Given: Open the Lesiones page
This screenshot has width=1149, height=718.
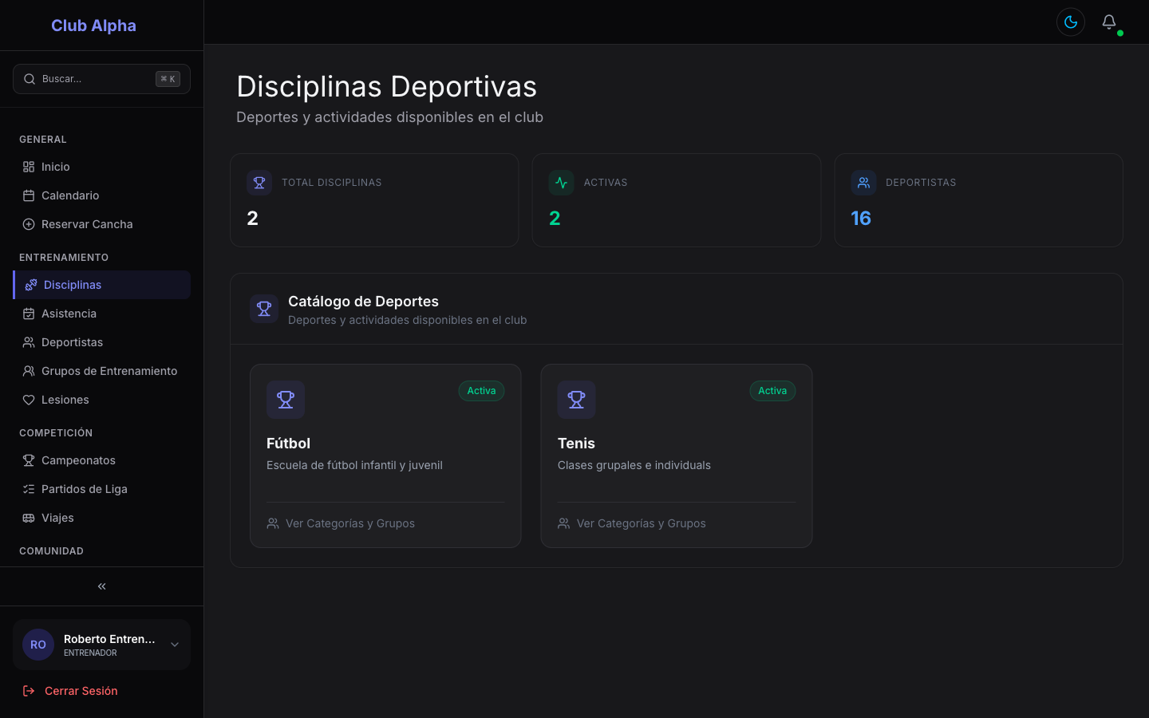Looking at the screenshot, I should [x=101, y=400].
